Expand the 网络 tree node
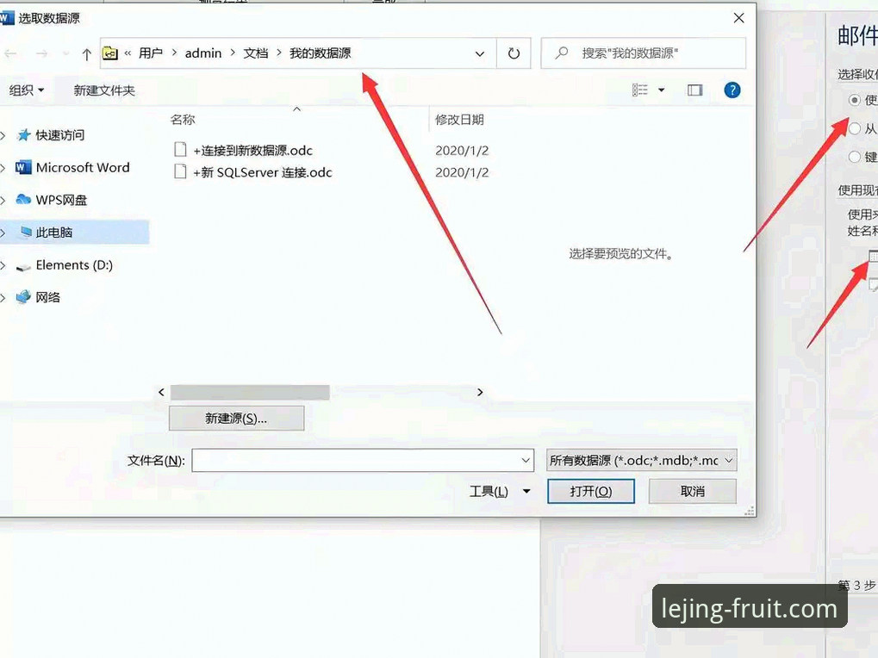This screenshot has width=878, height=658. 3,297
